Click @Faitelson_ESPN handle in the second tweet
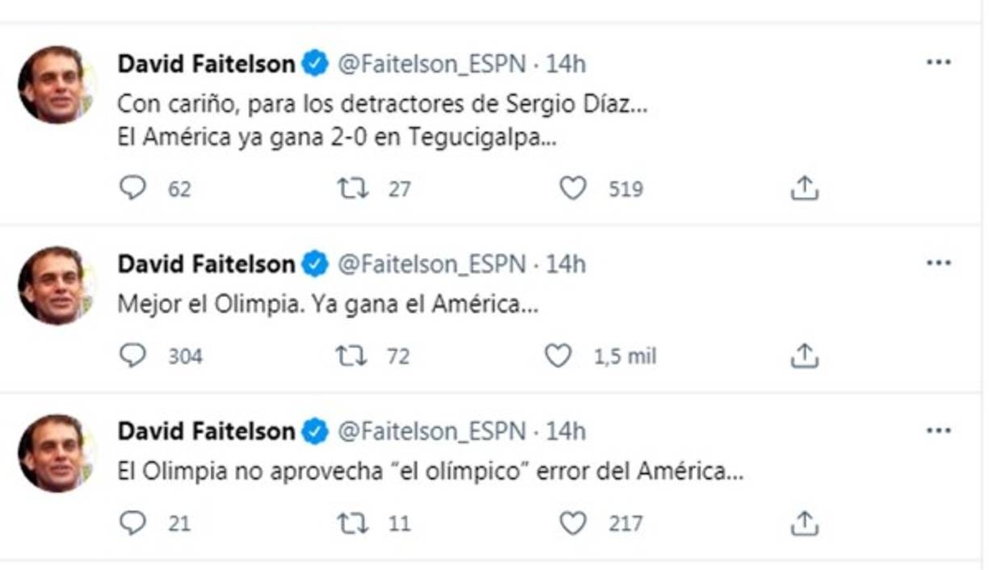Image resolution: width=989 pixels, height=570 pixels. pyautogui.click(x=431, y=264)
